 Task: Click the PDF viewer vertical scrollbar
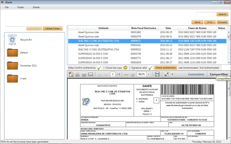[229, 109]
